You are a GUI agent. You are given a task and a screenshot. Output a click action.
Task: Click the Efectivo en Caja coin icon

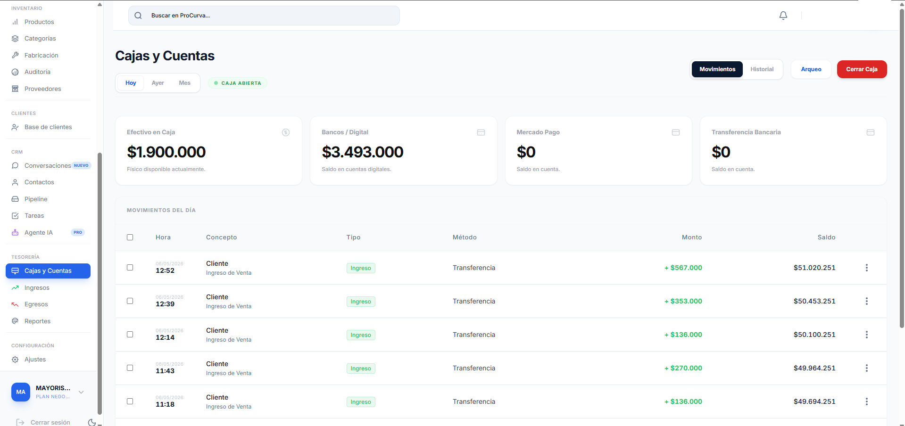click(286, 132)
